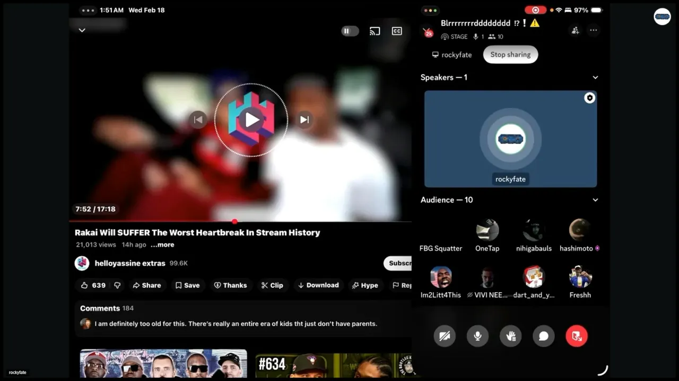679x381 pixels.
Task: Open FBG Squatter audience member
Action: (x=441, y=236)
